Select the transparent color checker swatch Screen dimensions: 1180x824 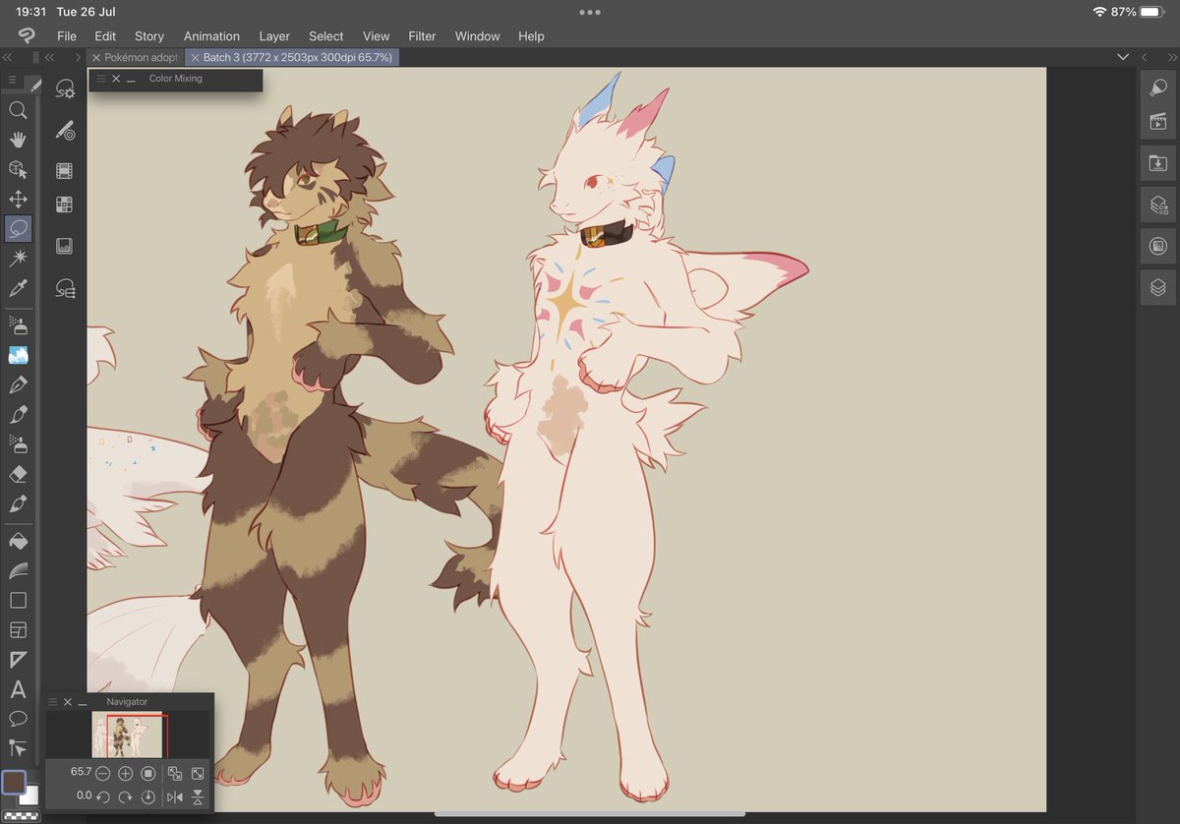(21, 815)
